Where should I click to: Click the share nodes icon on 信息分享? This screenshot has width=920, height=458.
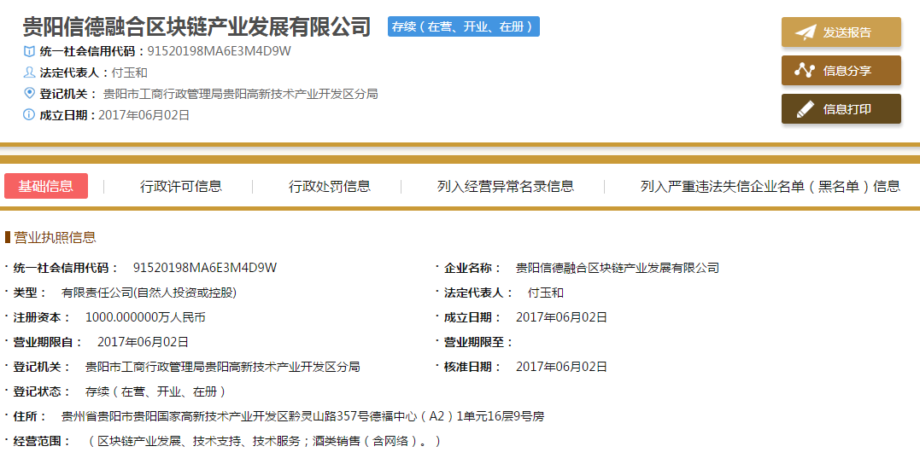805,71
